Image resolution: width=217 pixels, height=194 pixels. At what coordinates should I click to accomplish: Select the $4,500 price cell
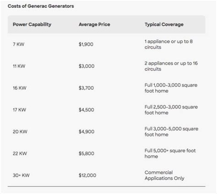86,110
